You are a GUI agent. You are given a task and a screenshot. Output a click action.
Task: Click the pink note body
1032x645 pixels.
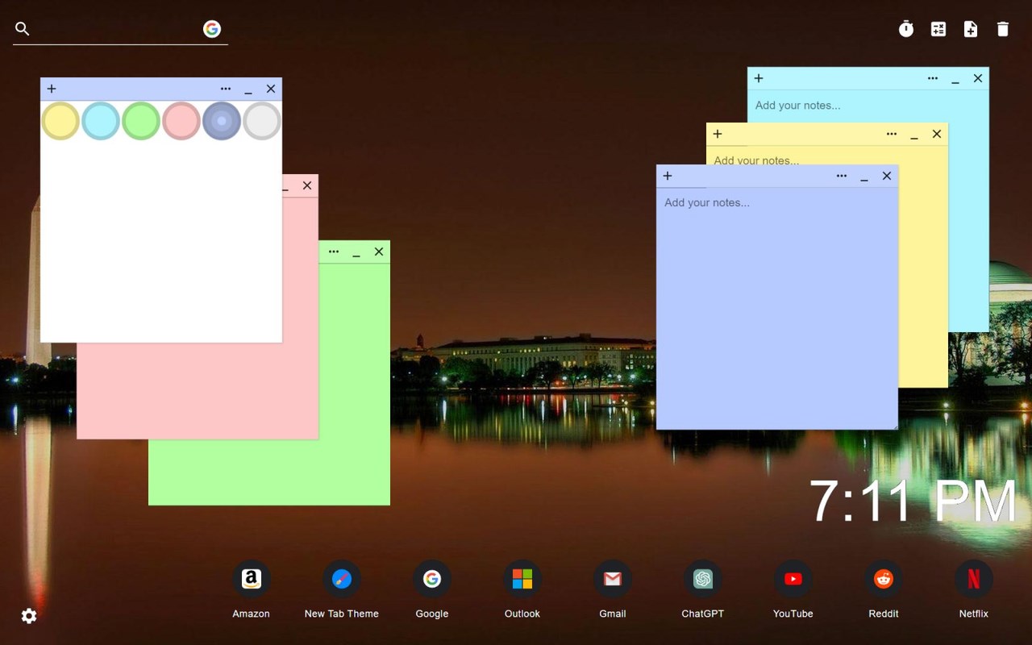tap(198, 391)
